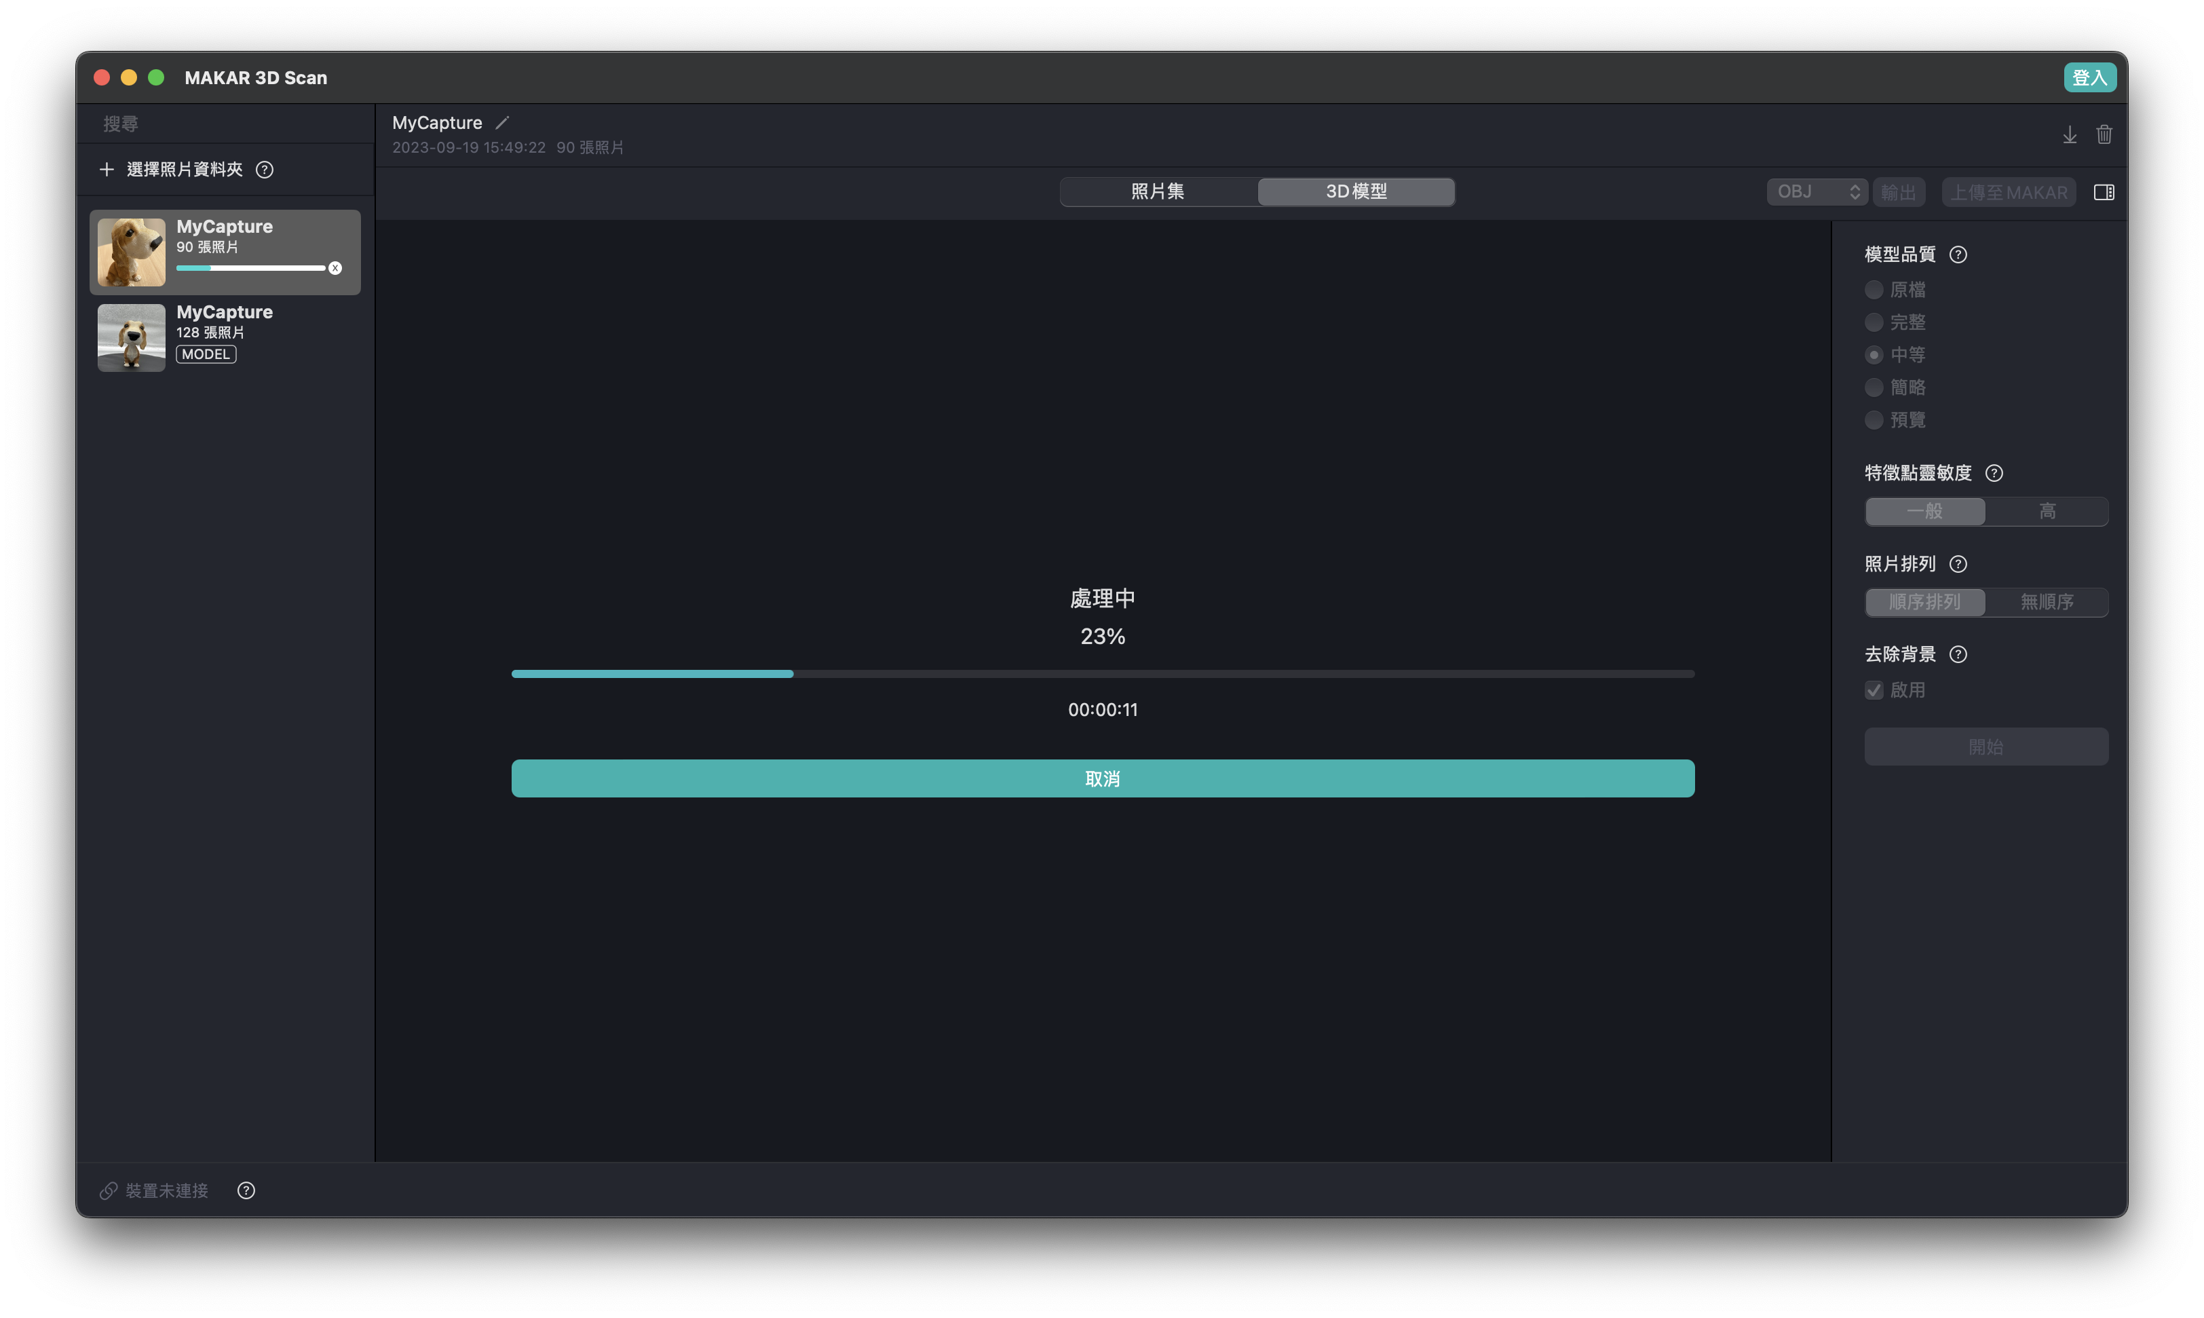
Task: Select the 預覽 quality radio button
Action: (x=1874, y=420)
